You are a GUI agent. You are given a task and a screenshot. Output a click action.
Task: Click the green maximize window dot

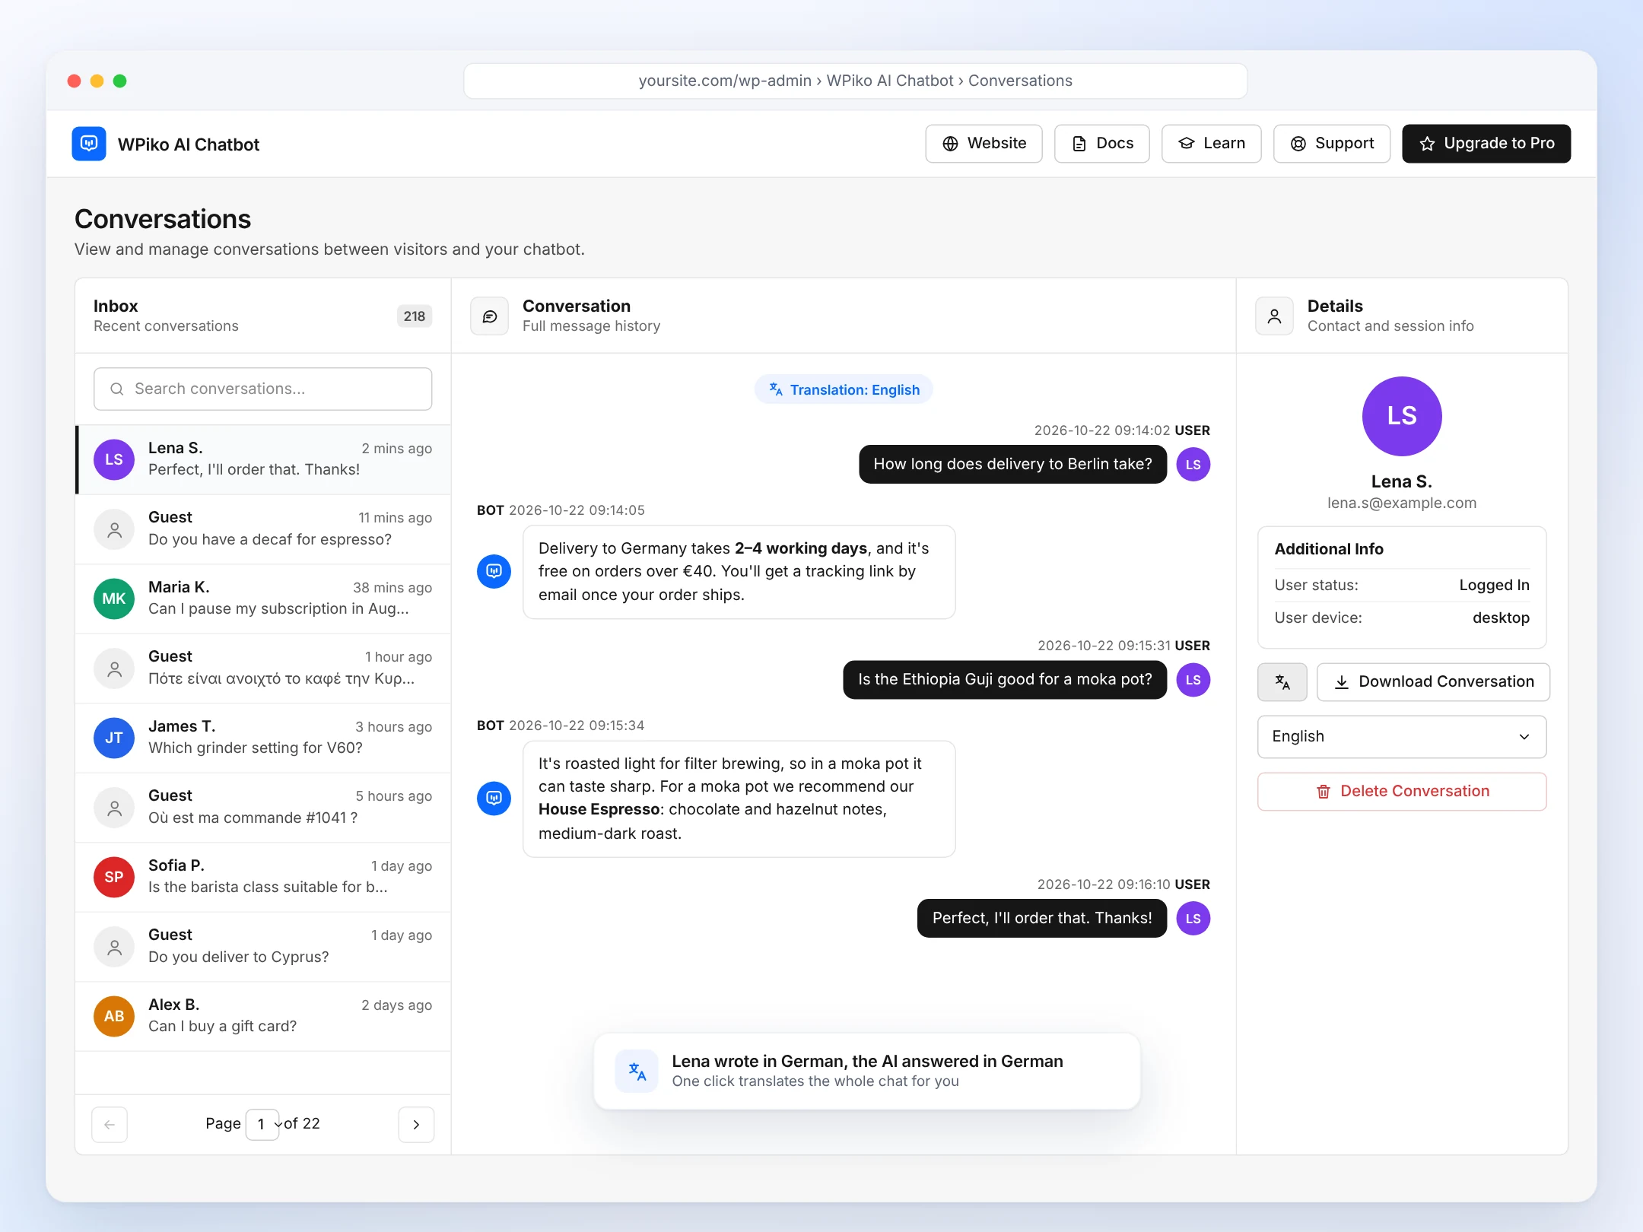pyautogui.click(x=119, y=81)
